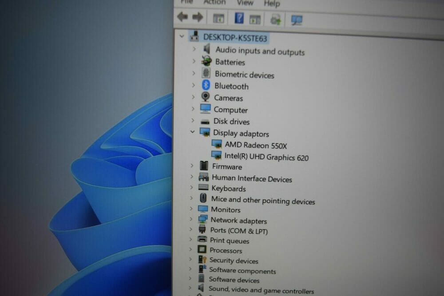Image resolution: width=444 pixels, height=296 pixels.
Task: Expand the Biometric devices category
Action: pyautogui.click(x=194, y=73)
